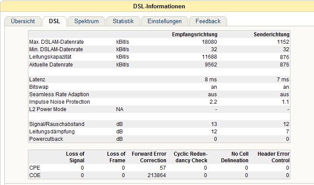Select the CPE row label
This screenshot has height=185, width=314.
tap(35, 168)
